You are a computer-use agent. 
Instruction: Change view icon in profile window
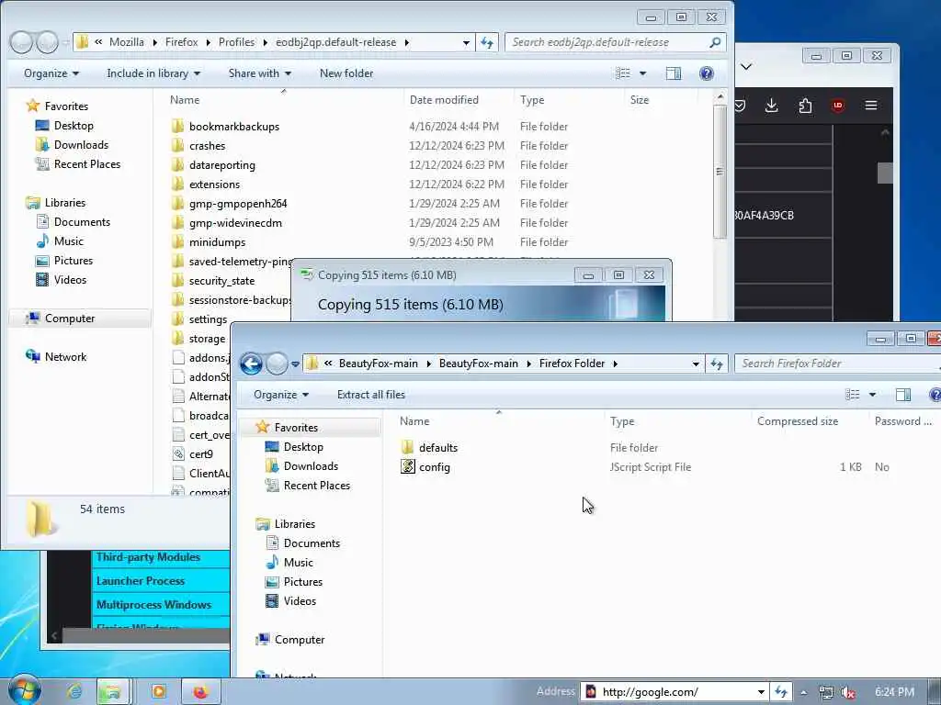click(x=623, y=73)
